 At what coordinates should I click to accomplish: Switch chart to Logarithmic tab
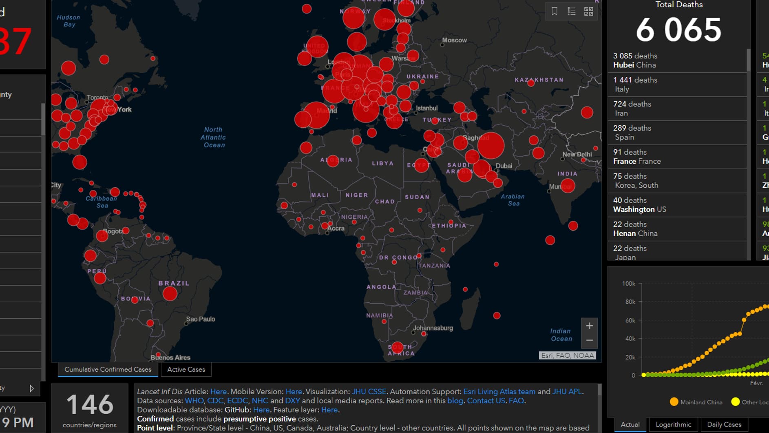(673, 424)
